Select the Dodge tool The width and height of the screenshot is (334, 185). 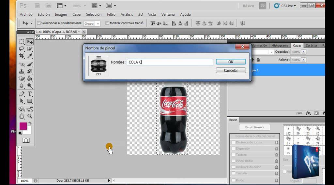click(30, 85)
